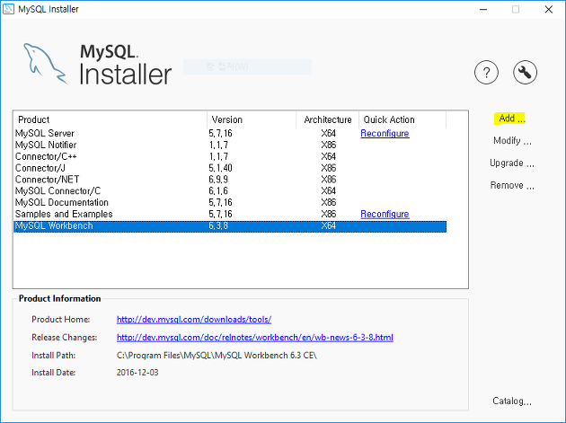This screenshot has height=423, width=566.
Task: Open the Catalog... button
Action: (512, 401)
